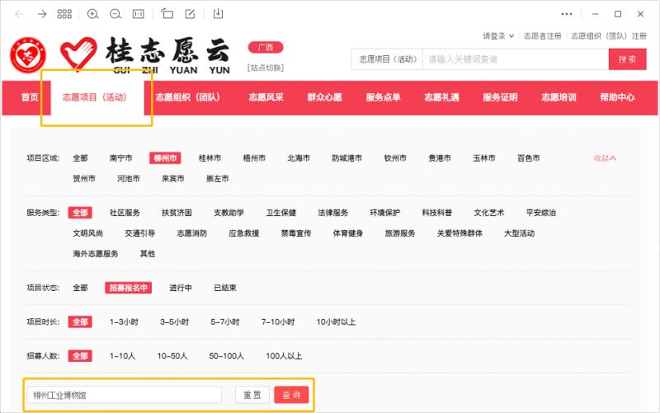660x413 pixels.
Task: Select 百色市 region filter
Action: [528, 158]
